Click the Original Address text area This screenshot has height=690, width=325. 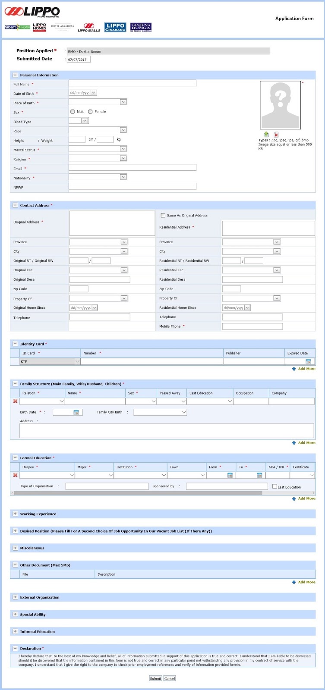pos(112,223)
